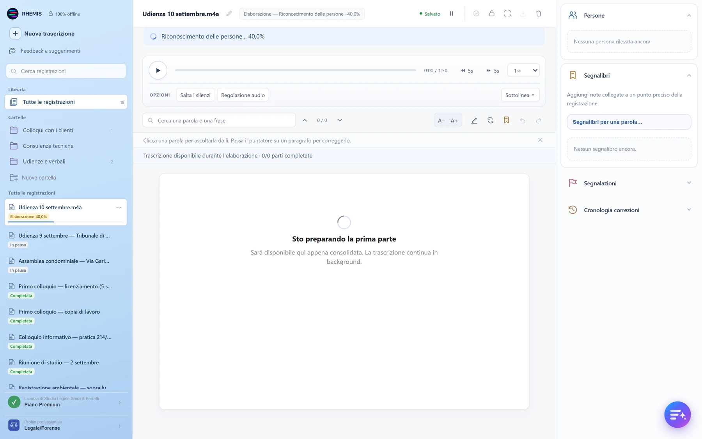Open Feedback e suggerimenti

point(44,51)
